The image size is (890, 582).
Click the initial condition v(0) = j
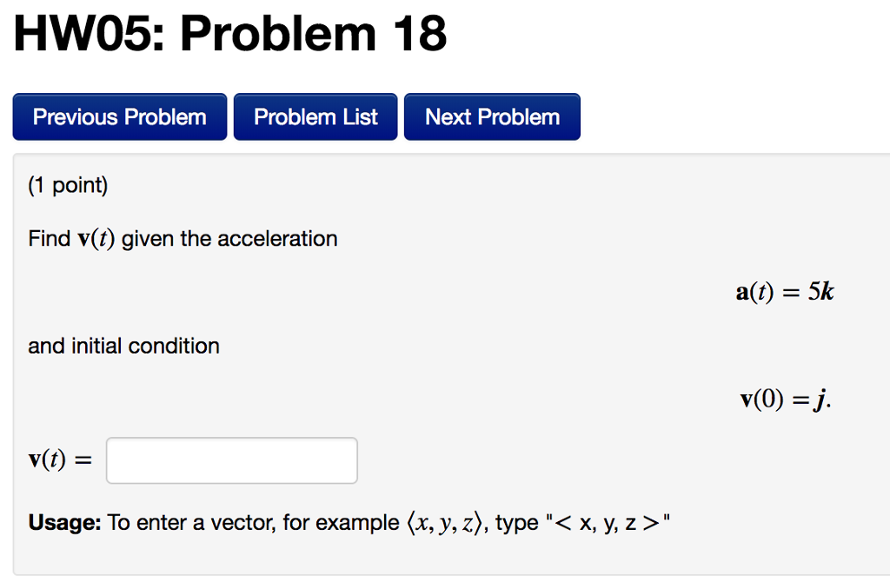click(x=783, y=400)
